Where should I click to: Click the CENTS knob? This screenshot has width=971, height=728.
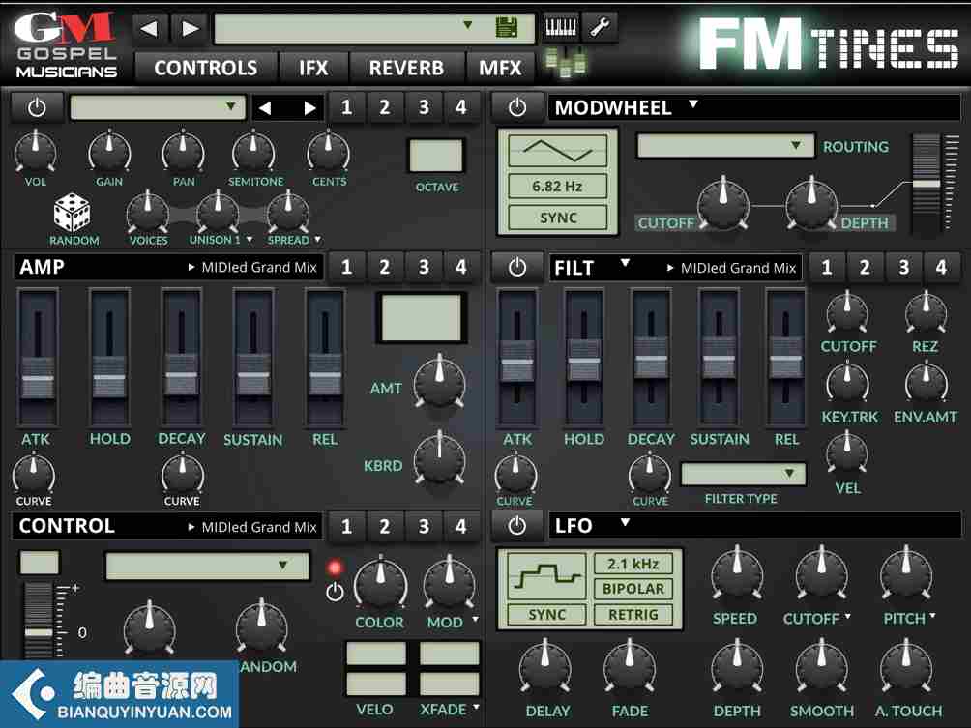(x=328, y=151)
